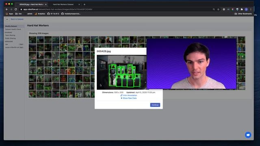260x146 pixels.
Task: Switch to the Hard Hat Workers Dataset tab
Action: pyautogui.click(x=63, y=4)
